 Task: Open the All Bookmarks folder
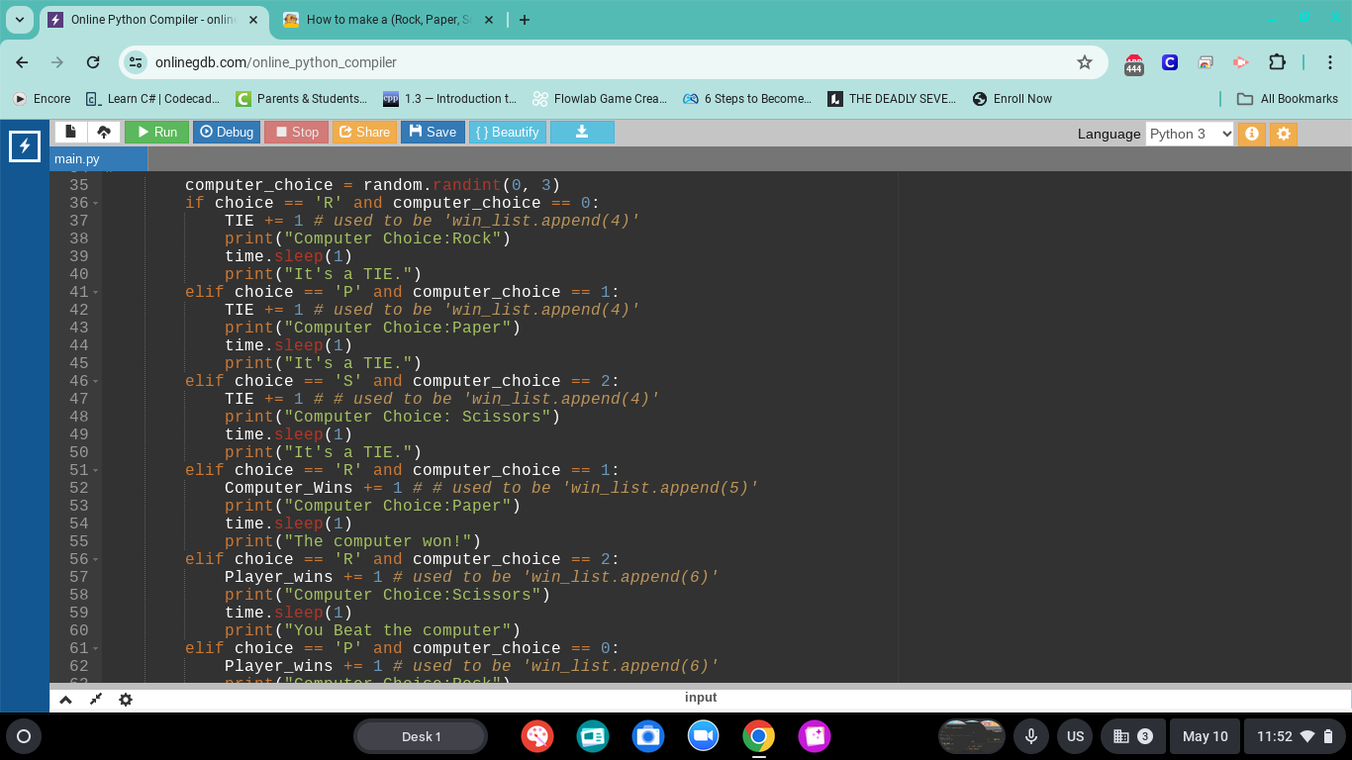pos(1288,99)
